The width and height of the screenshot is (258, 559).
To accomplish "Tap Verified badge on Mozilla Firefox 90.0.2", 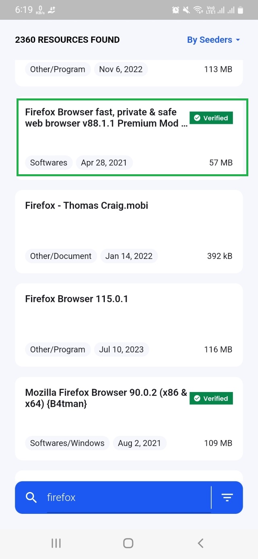I will (211, 398).
